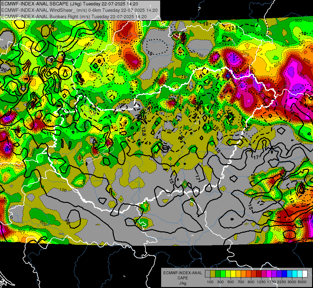The width and height of the screenshot is (313, 288).
Task: Select the lime yellow-green legend swatch
Action: point(228,274)
